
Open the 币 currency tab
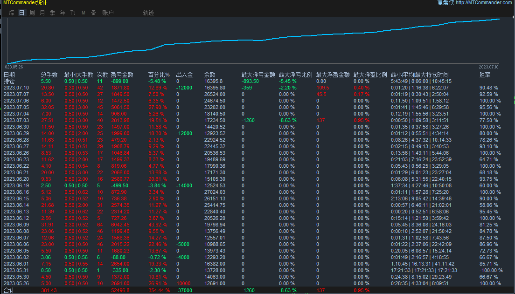coord(73,13)
